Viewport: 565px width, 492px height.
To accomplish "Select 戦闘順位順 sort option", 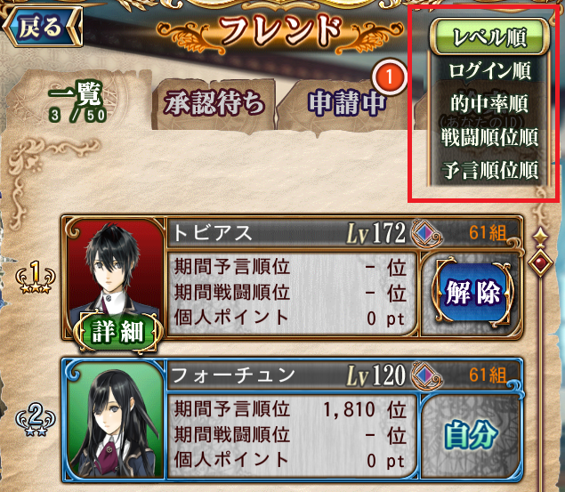I will click(x=489, y=137).
